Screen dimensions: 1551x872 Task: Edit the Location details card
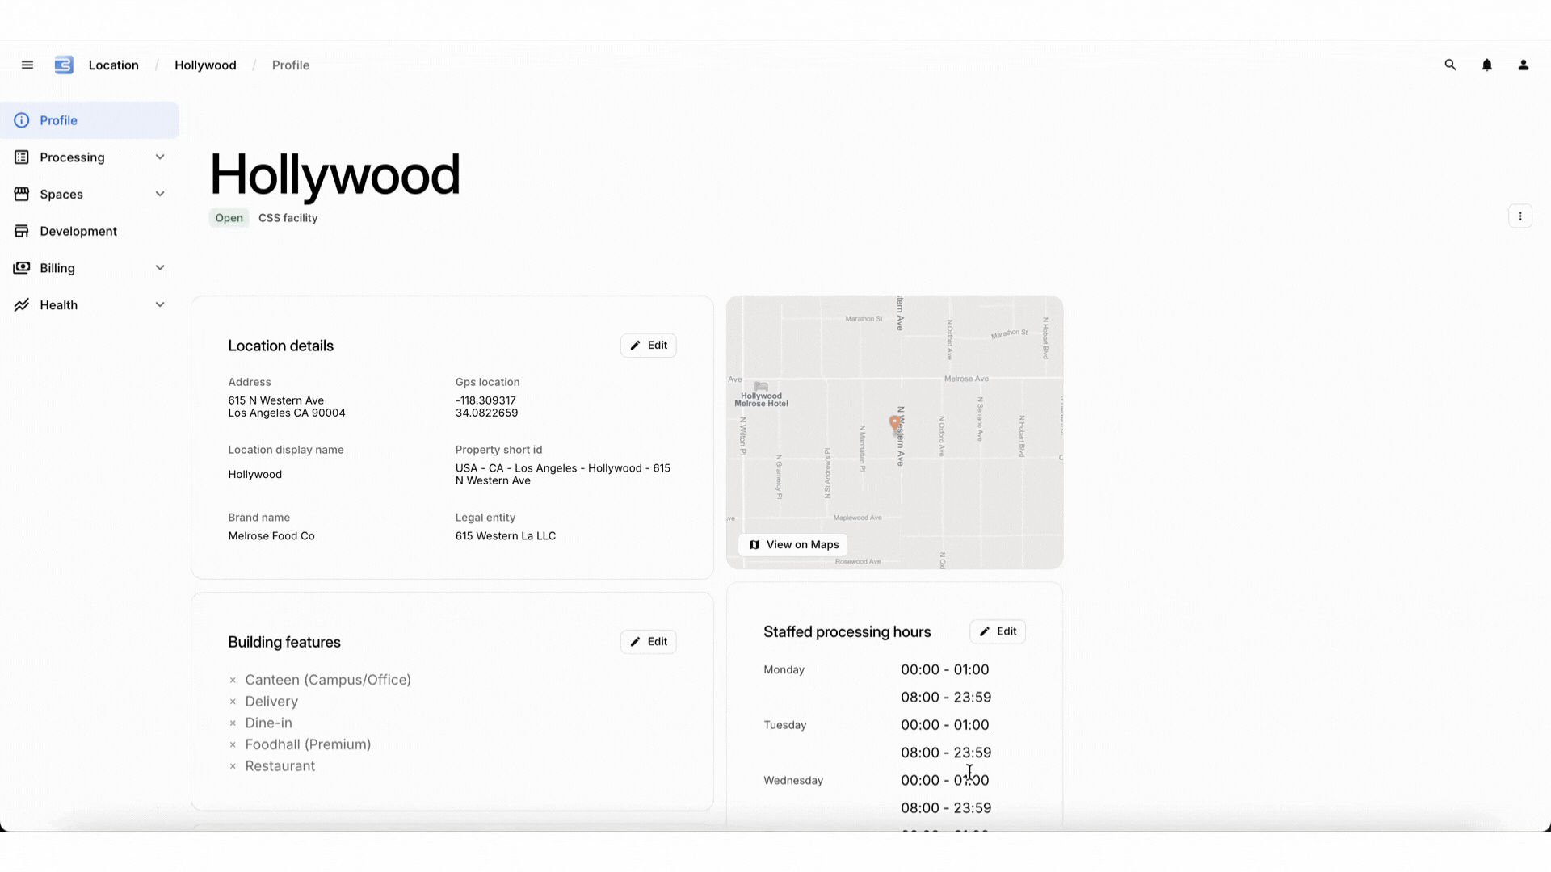click(x=648, y=346)
